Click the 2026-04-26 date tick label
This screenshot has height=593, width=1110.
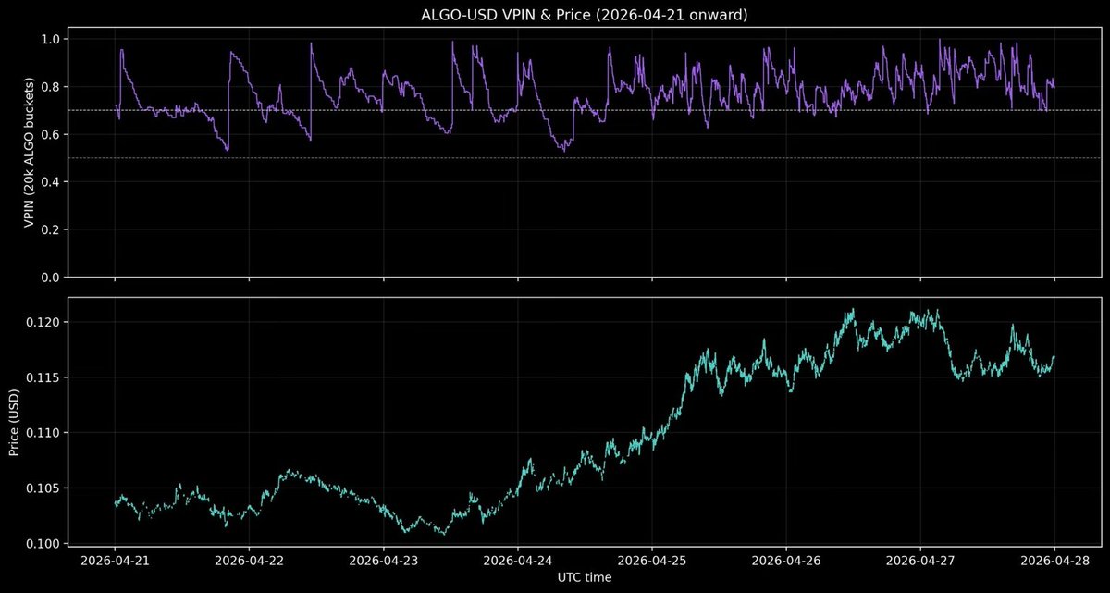tap(786, 560)
